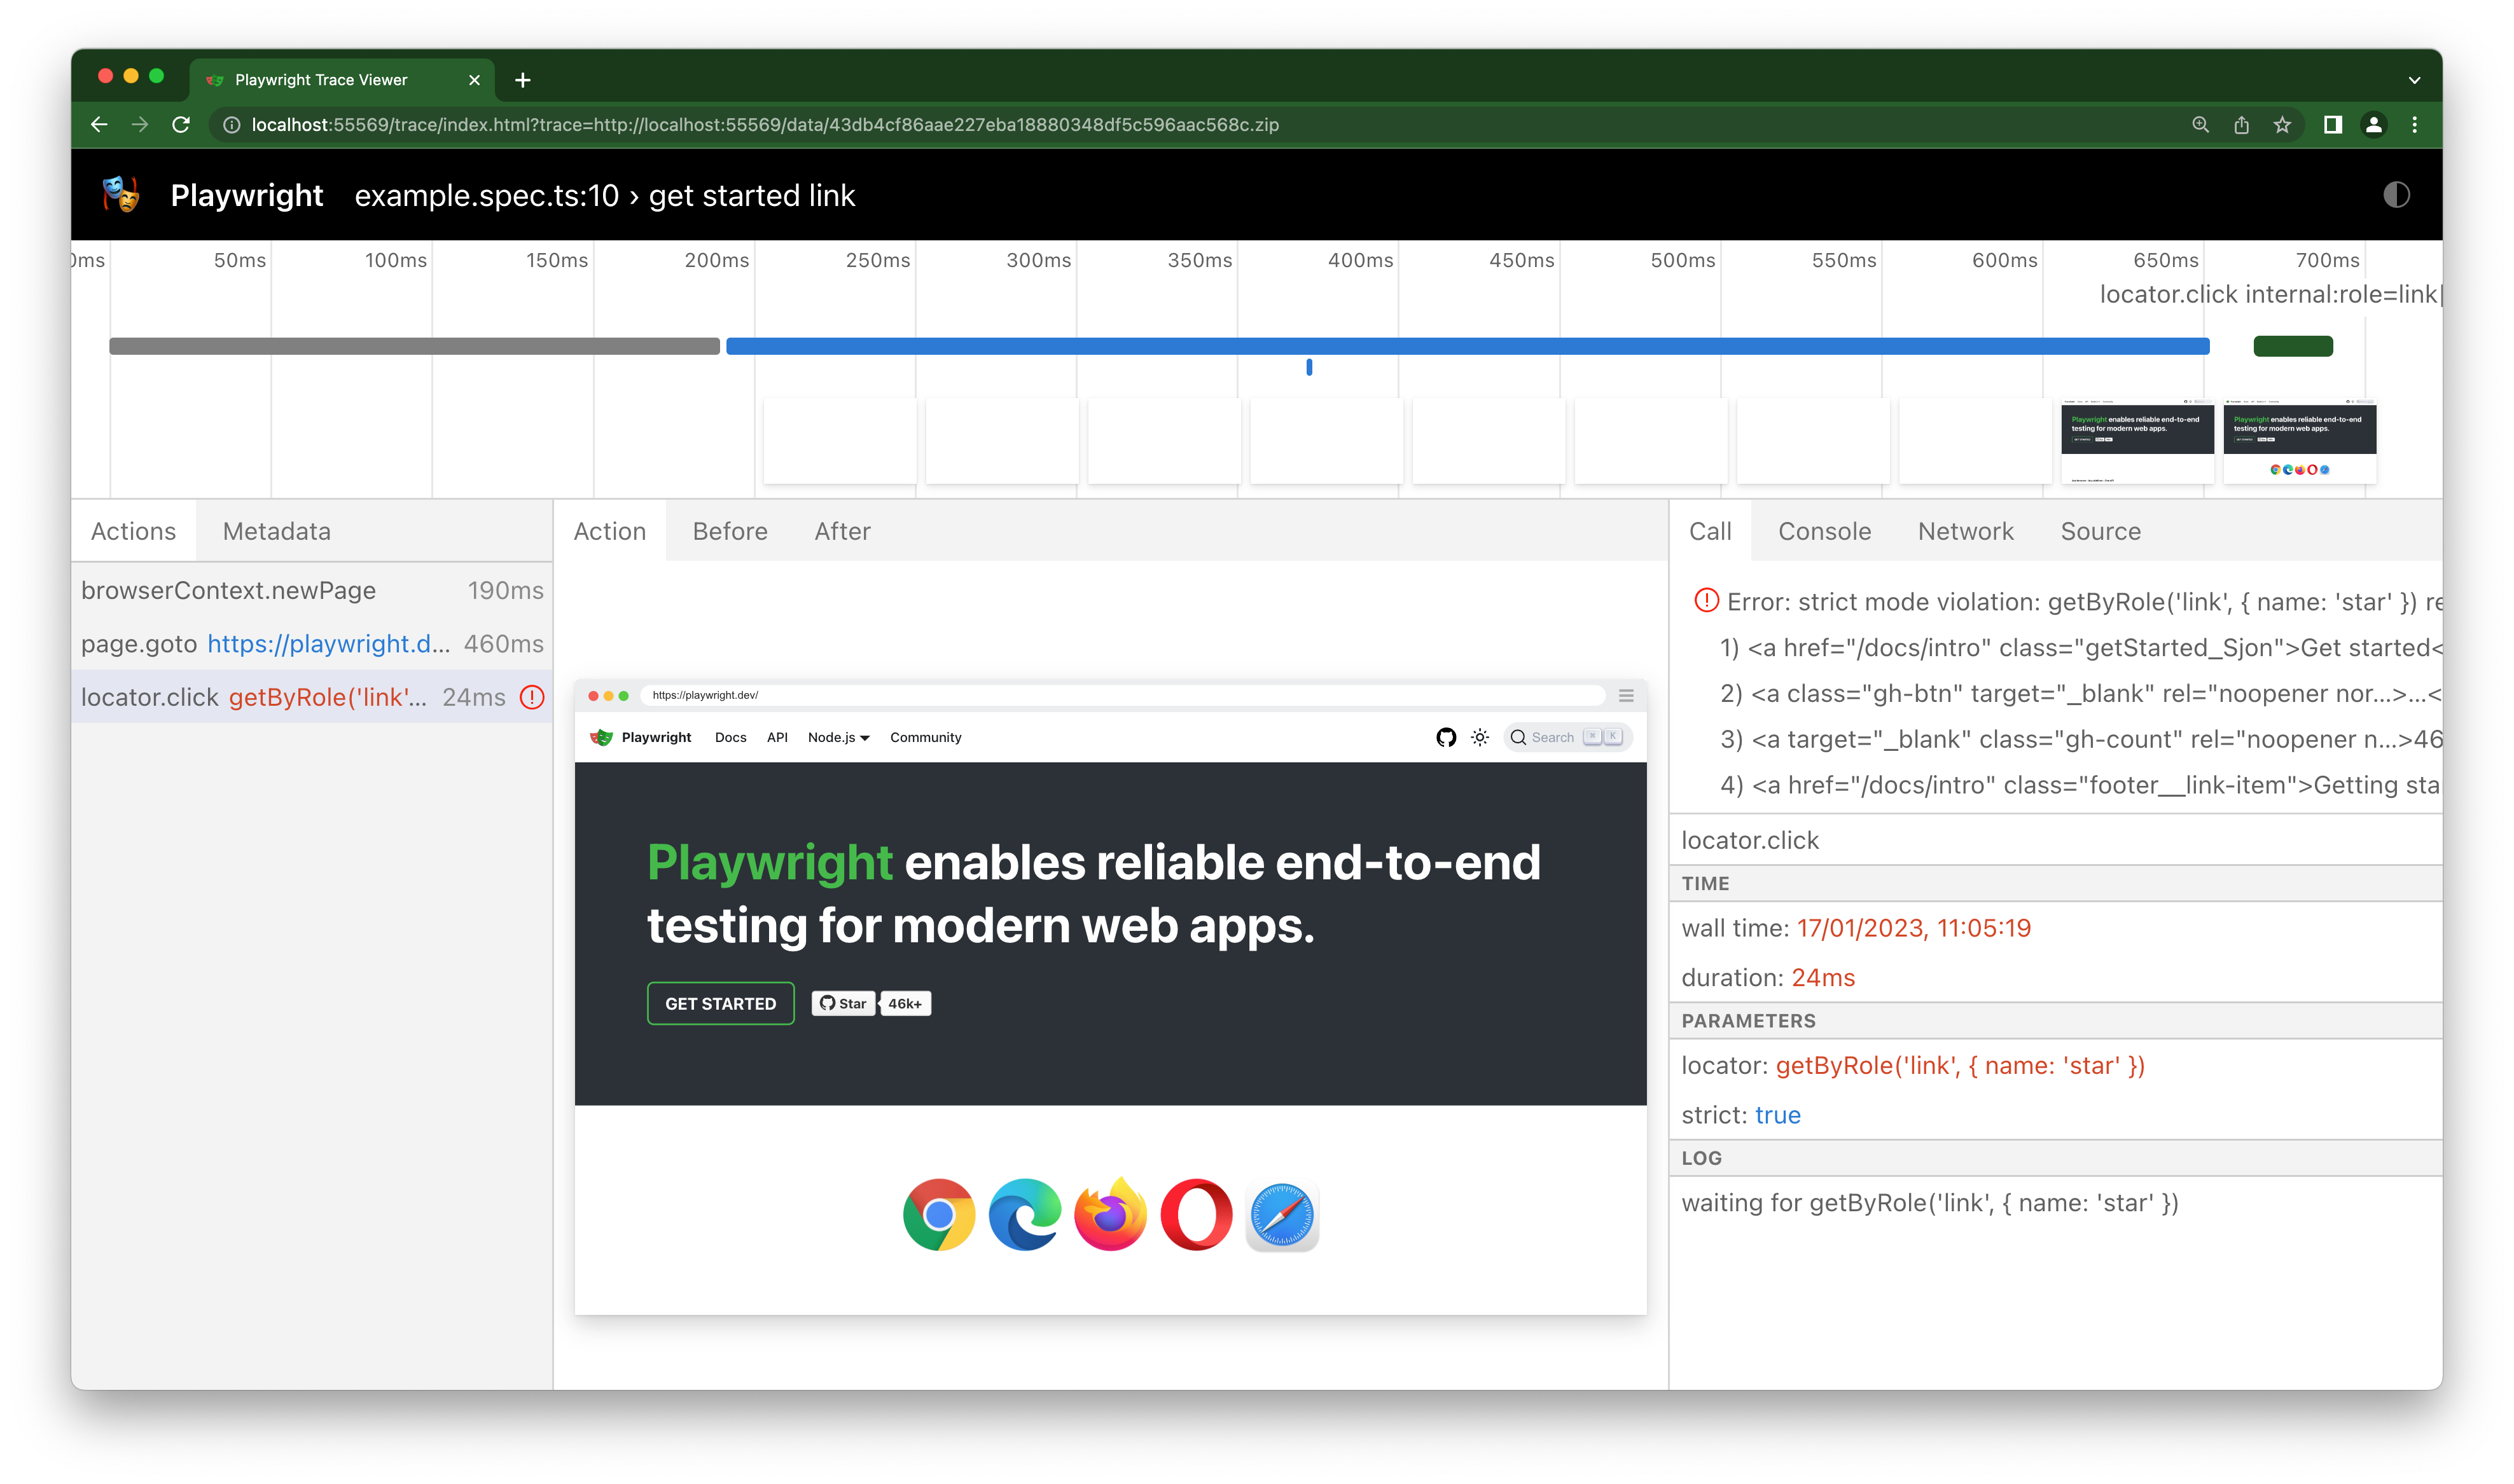This screenshot has height=1484, width=2514.
Task: Click the red error icon on locator.click row
Action: coord(531,696)
